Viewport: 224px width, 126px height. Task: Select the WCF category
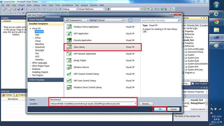[37, 56]
